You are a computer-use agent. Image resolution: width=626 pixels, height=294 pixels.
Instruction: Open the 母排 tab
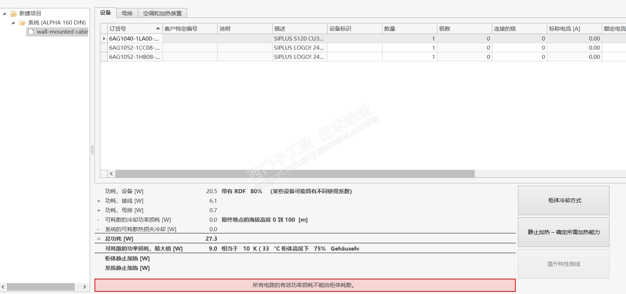pyautogui.click(x=127, y=13)
